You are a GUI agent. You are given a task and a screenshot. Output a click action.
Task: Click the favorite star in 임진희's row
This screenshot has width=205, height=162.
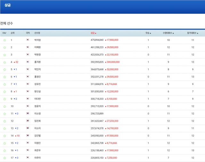(x=4, y=121)
